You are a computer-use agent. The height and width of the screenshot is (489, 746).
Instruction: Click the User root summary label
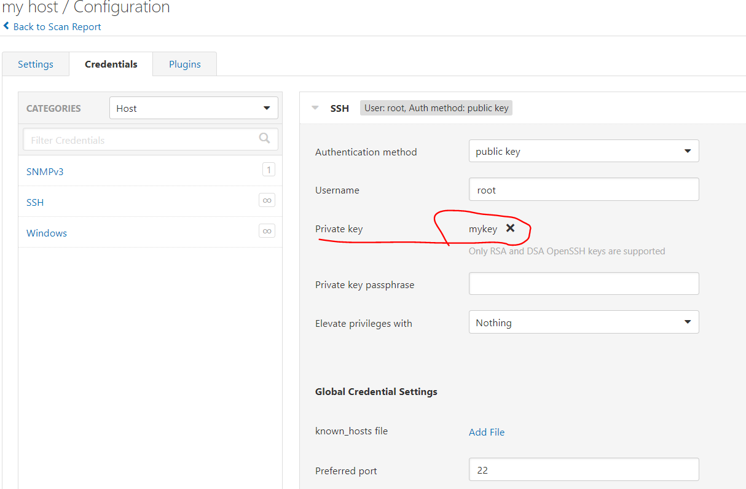(436, 108)
